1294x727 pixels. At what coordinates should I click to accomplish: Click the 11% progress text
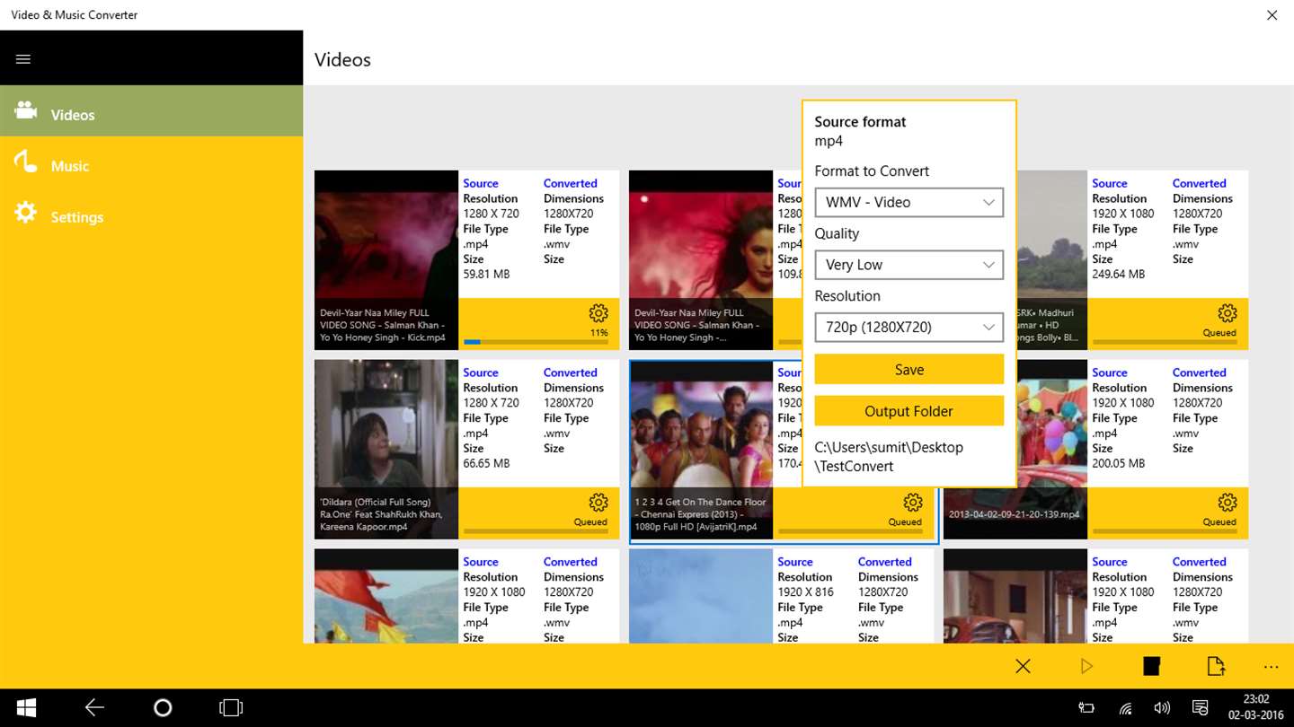click(x=598, y=333)
